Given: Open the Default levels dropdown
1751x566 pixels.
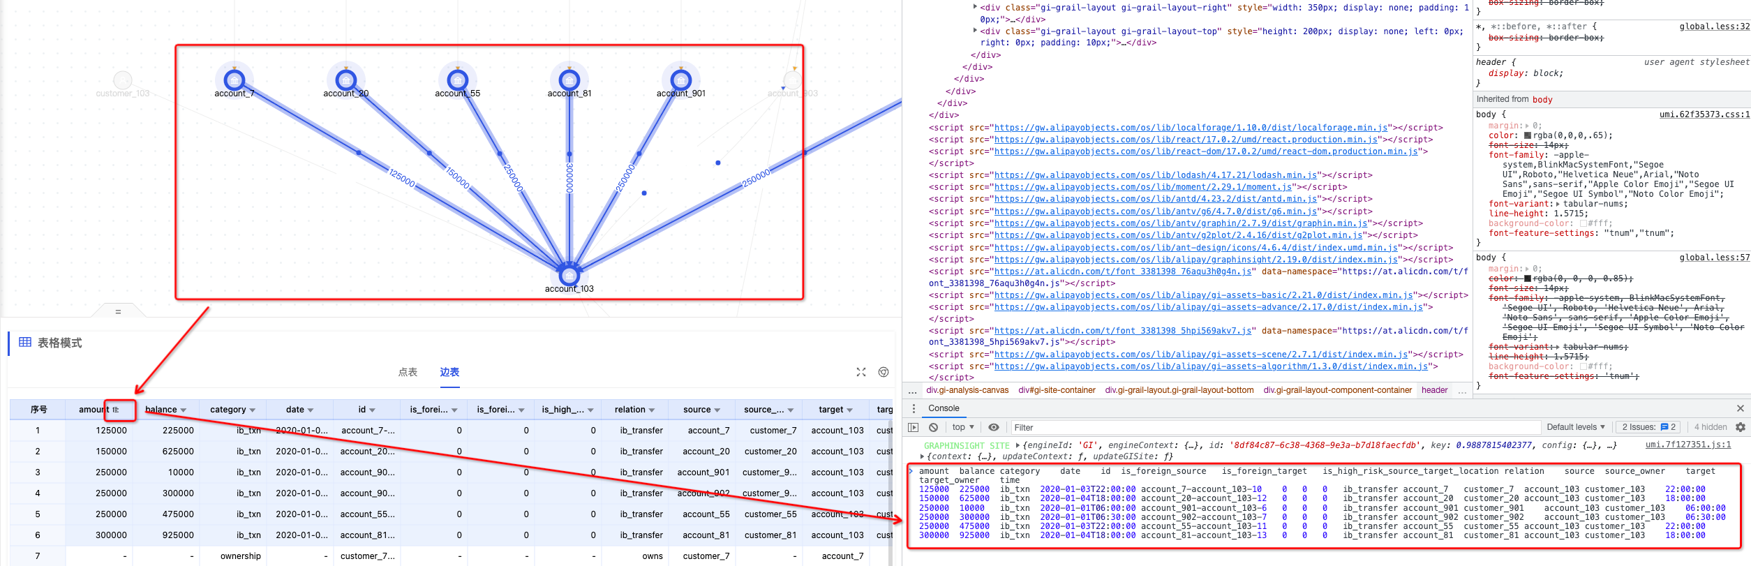Looking at the screenshot, I should 1576,427.
